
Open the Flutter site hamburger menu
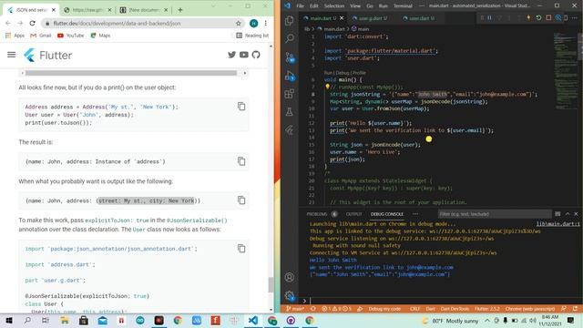point(12,55)
